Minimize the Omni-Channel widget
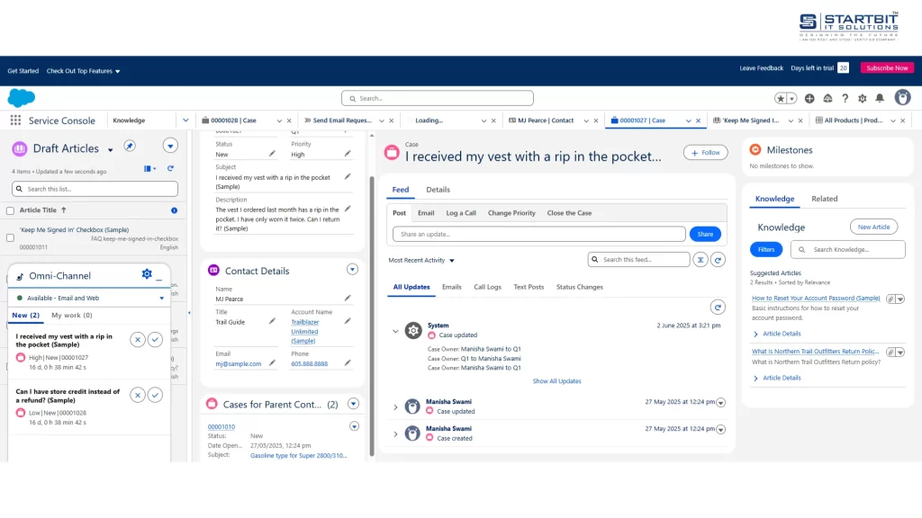 tap(159, 279)
